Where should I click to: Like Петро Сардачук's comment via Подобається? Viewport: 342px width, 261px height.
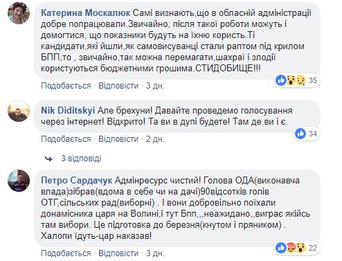tap(66, 253)
